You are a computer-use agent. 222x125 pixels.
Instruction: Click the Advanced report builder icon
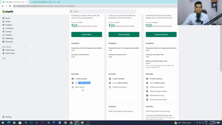click(147, 91)
